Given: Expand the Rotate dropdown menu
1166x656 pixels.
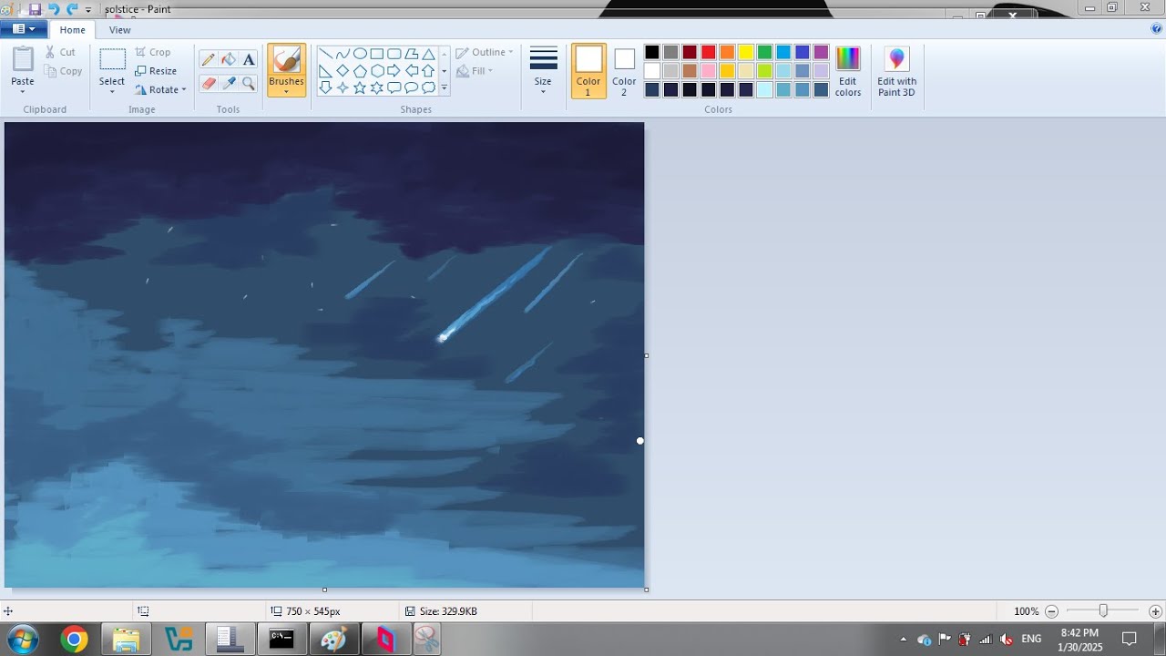Looking at the screenshot, I should 160,89.
